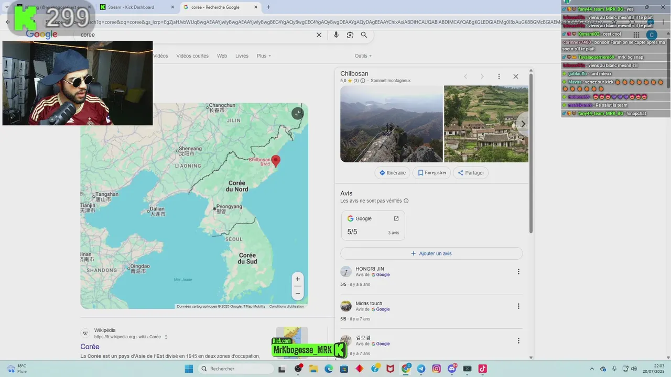671x377 pixels.
Task: Open Google account avatar C
Action: (x=652, y=35)
